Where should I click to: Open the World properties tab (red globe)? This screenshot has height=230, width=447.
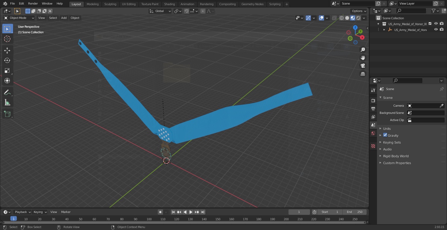373,133
